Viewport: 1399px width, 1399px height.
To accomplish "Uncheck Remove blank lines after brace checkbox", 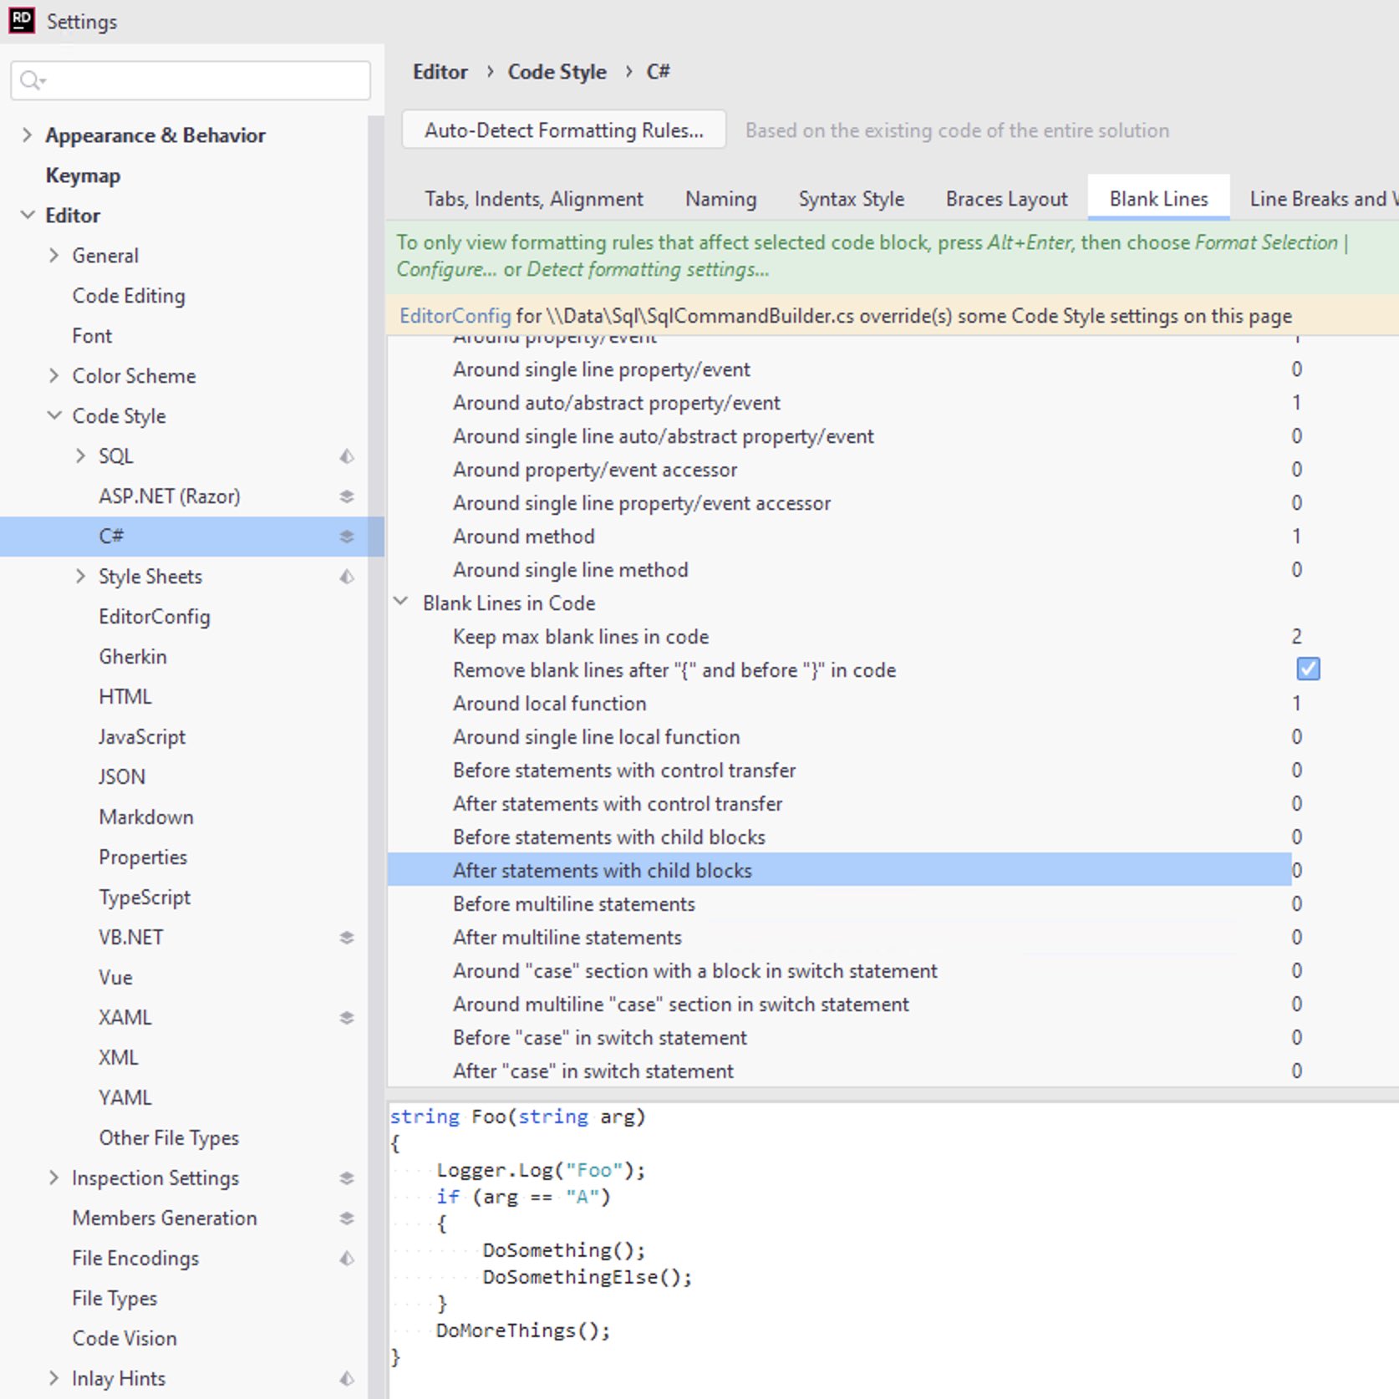I will [x=1308, y=669].
